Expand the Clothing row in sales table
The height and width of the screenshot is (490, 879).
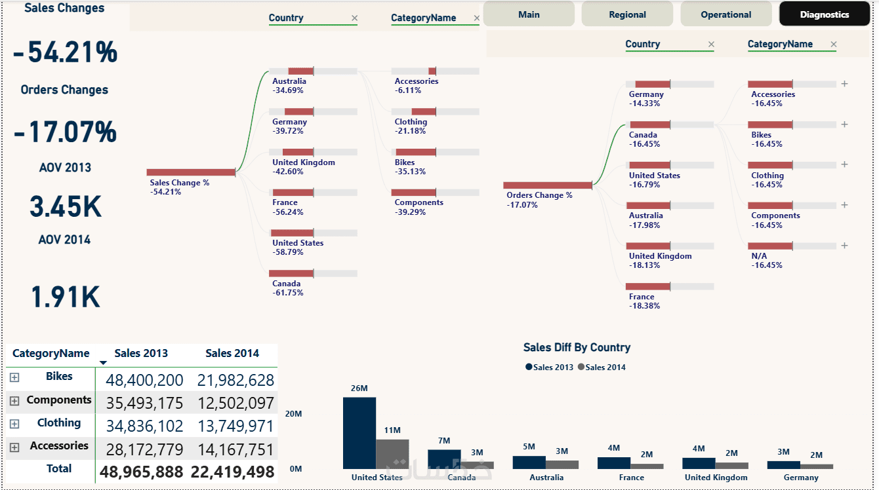pos(14,424)
